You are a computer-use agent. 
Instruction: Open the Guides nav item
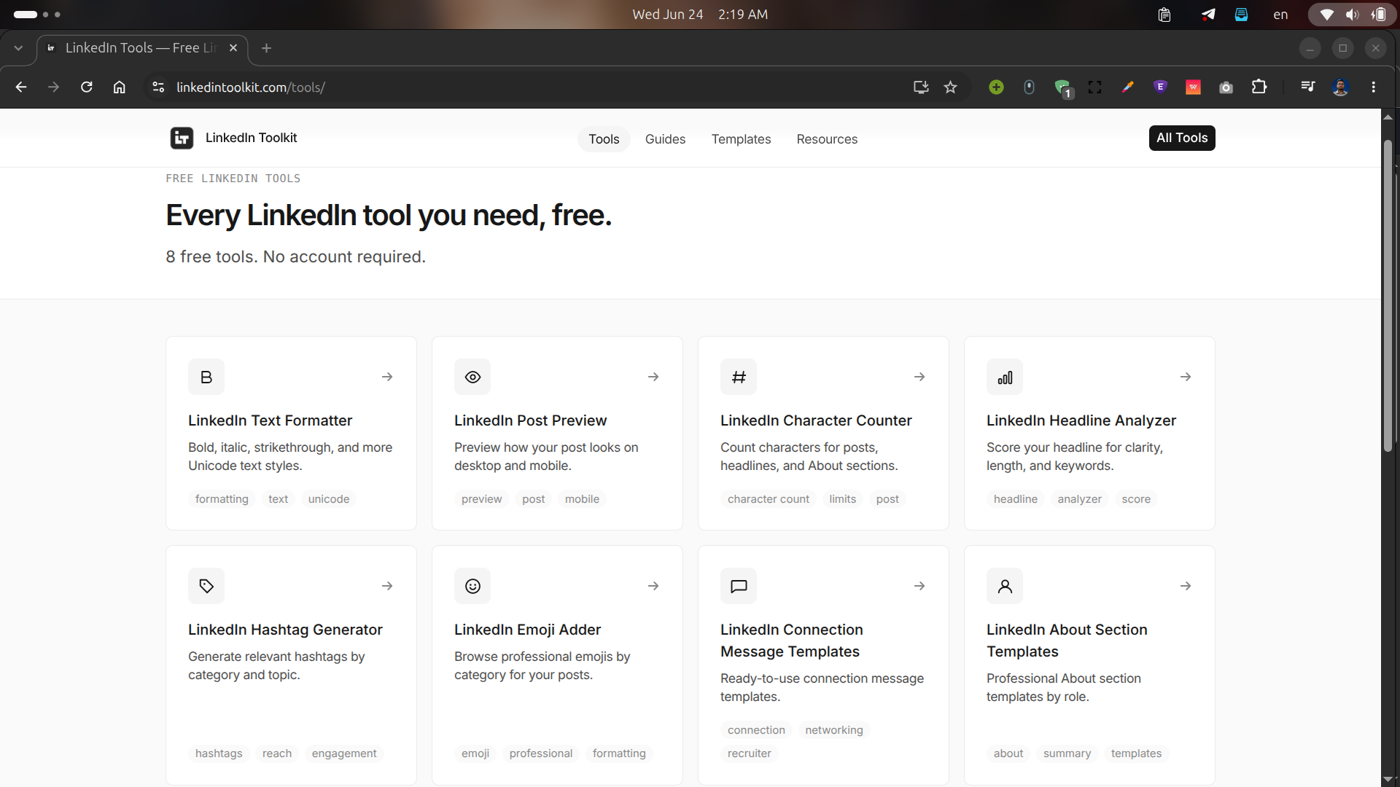tap(665, 138)
